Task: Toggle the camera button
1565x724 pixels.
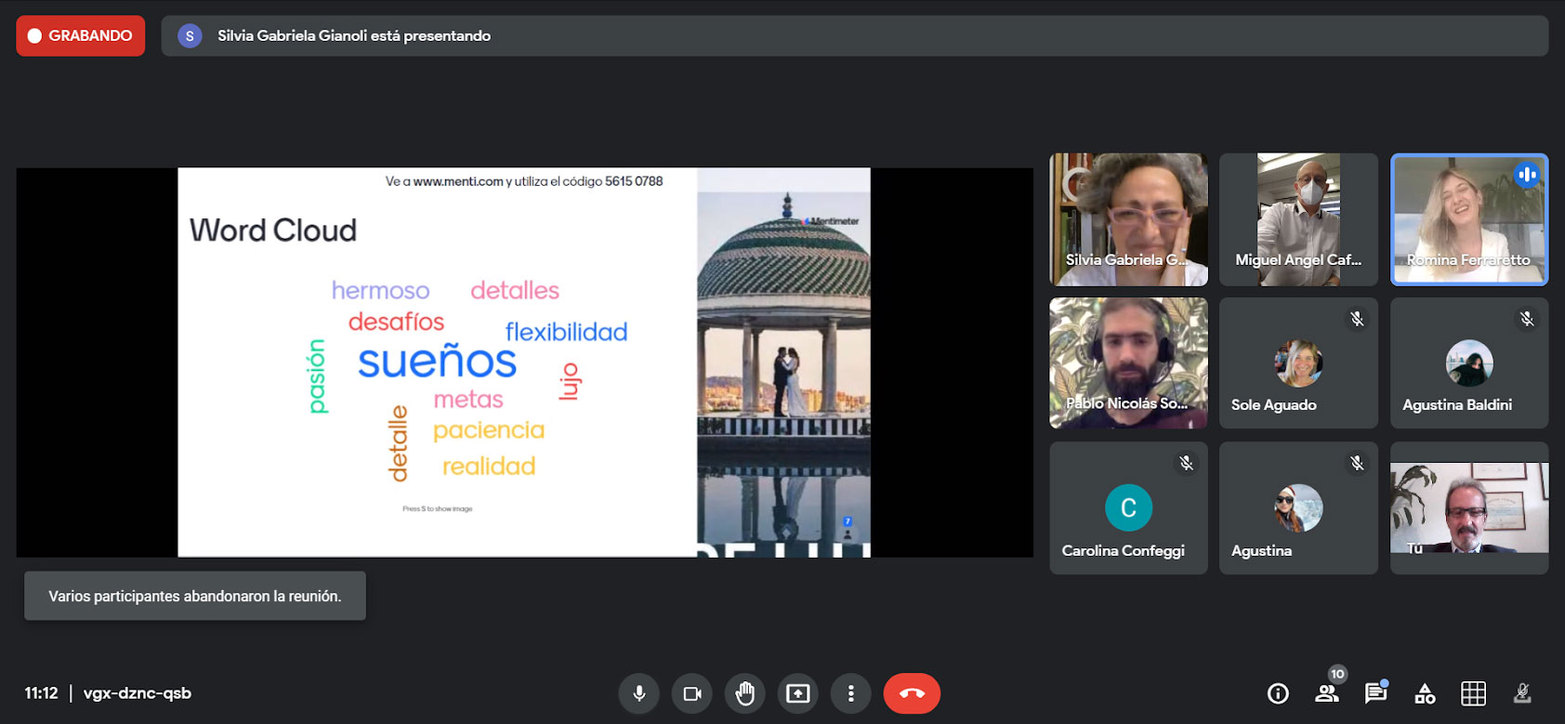Action: click(692, 693)
